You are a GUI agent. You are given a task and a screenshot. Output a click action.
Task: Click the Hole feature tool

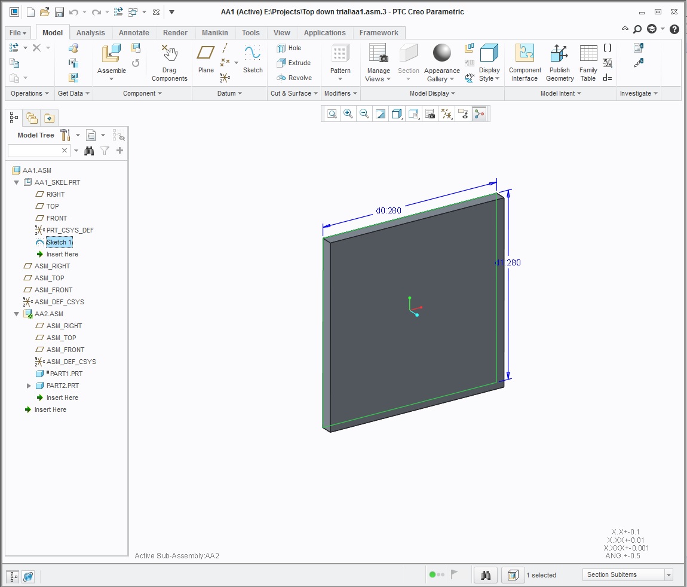(x=289, y=48)
